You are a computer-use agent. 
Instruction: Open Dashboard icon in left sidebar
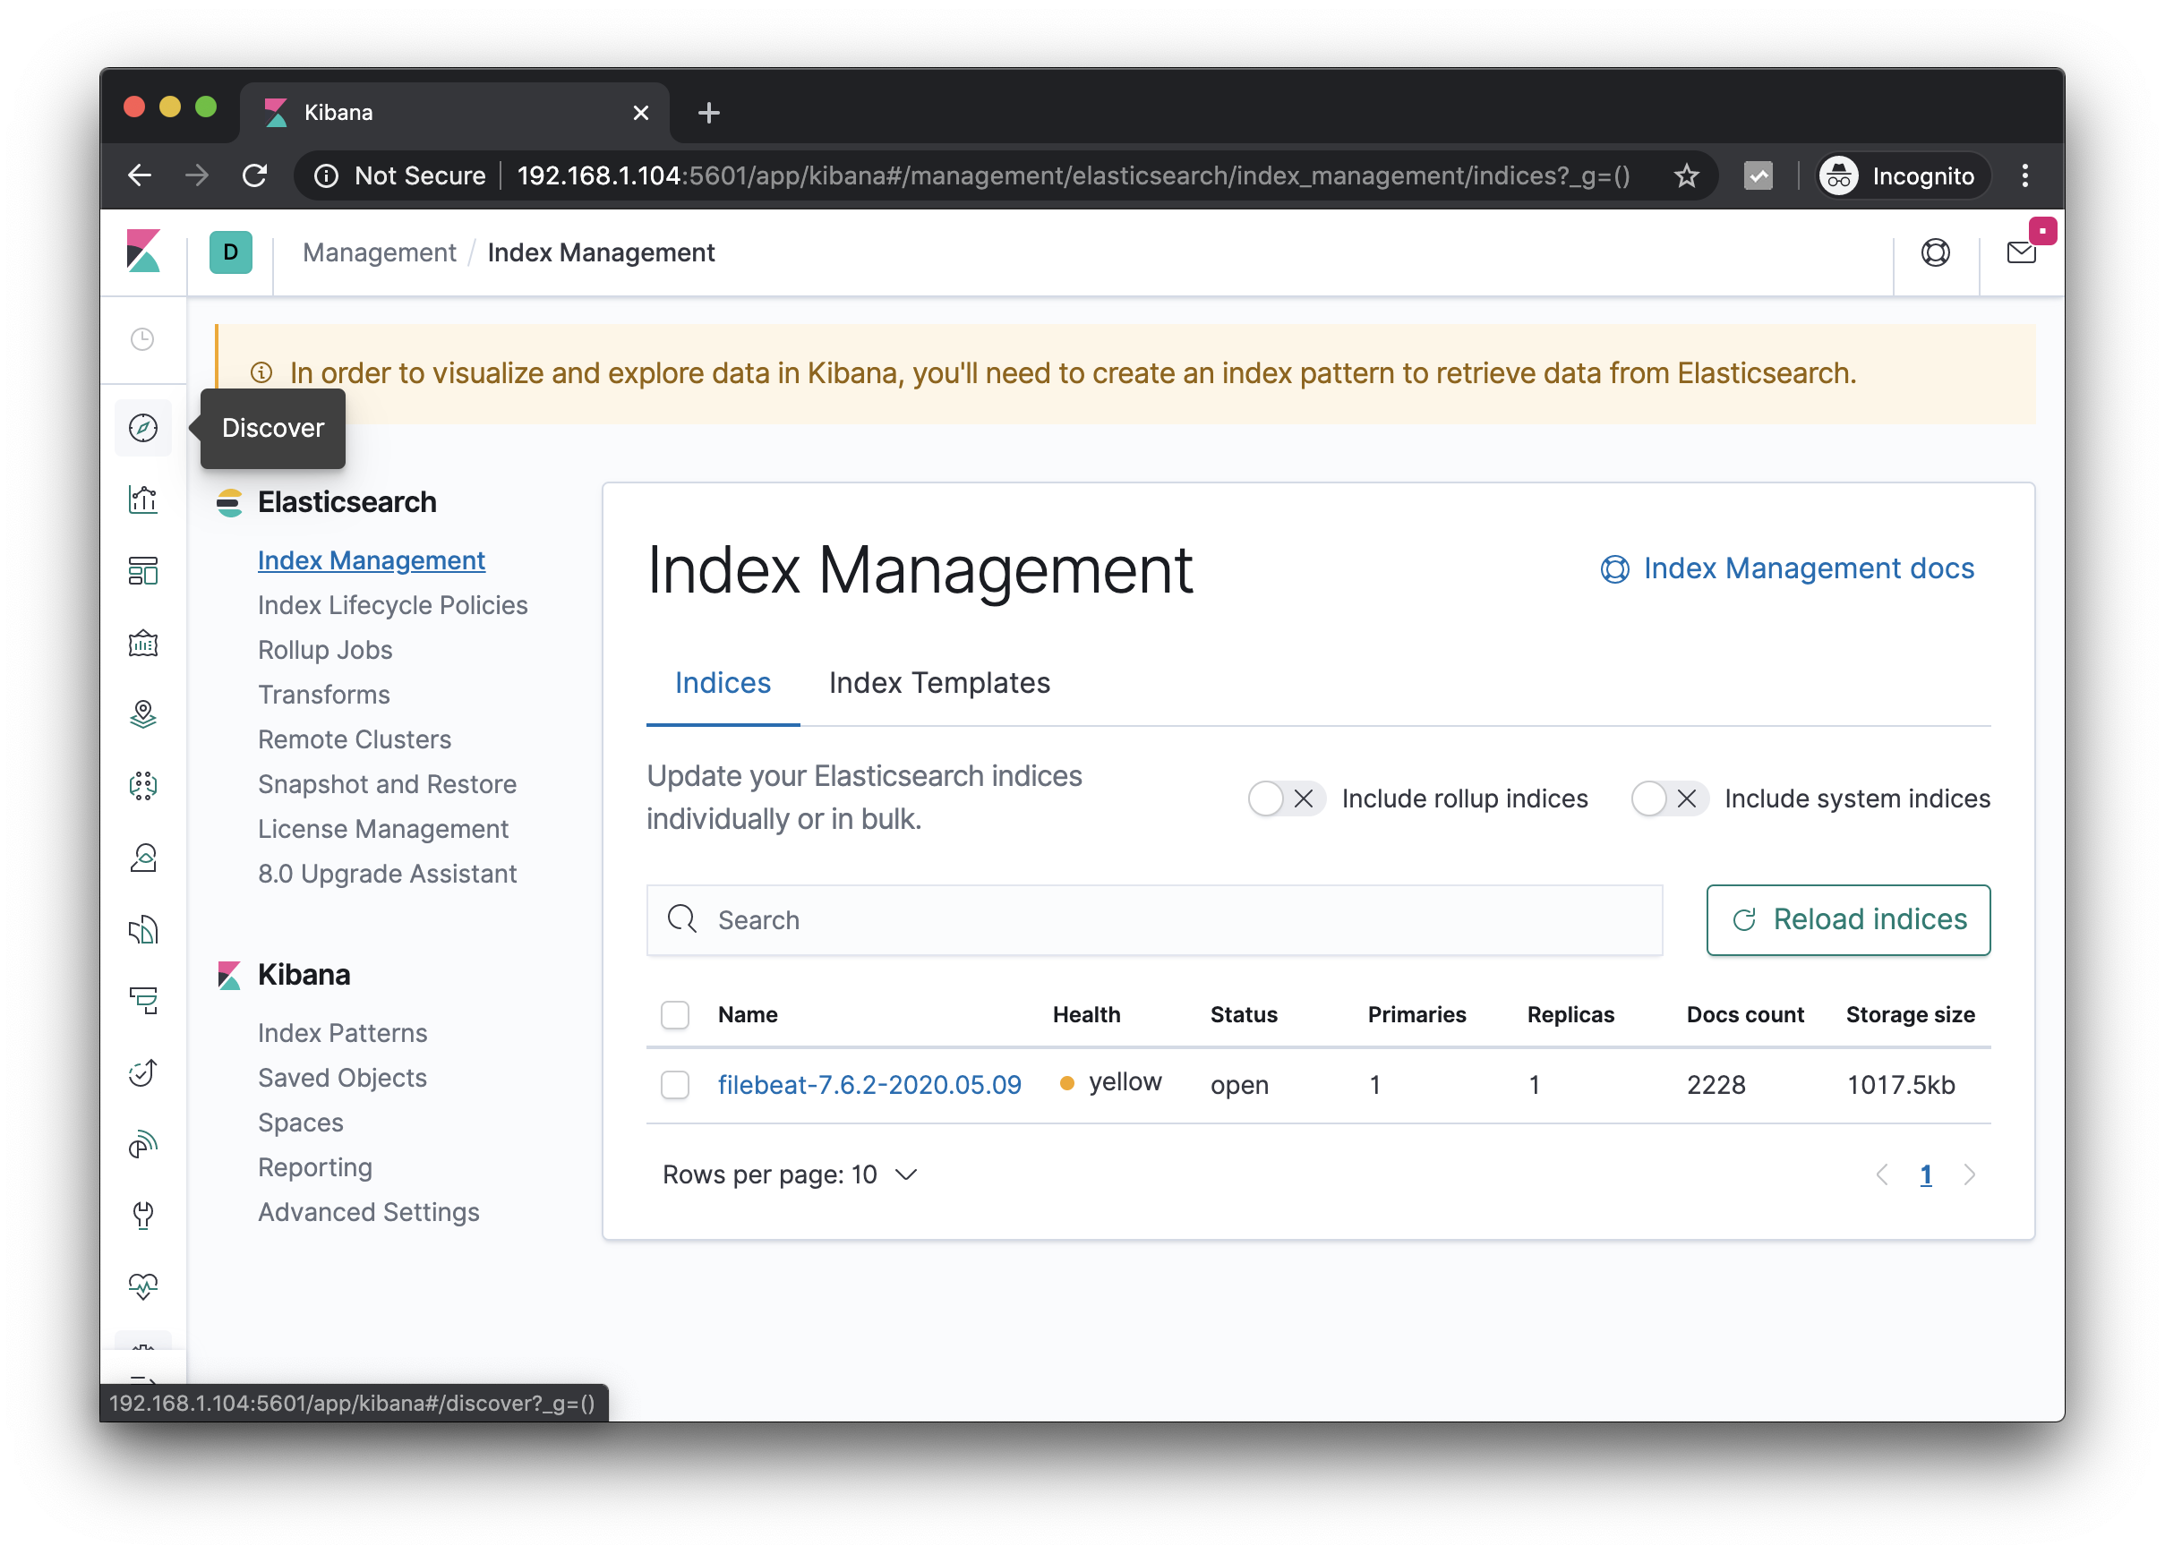pyautogui.click(x=143, y=571)
